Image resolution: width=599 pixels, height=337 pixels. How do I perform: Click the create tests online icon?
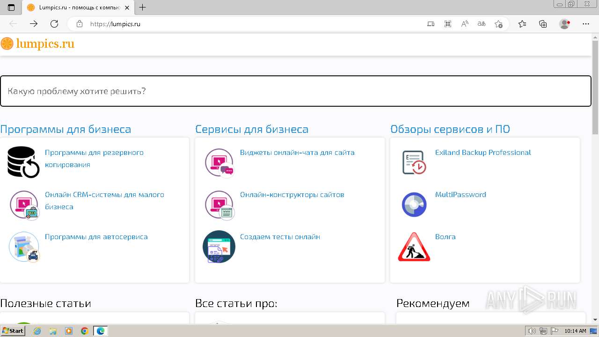tap(219, 247)
